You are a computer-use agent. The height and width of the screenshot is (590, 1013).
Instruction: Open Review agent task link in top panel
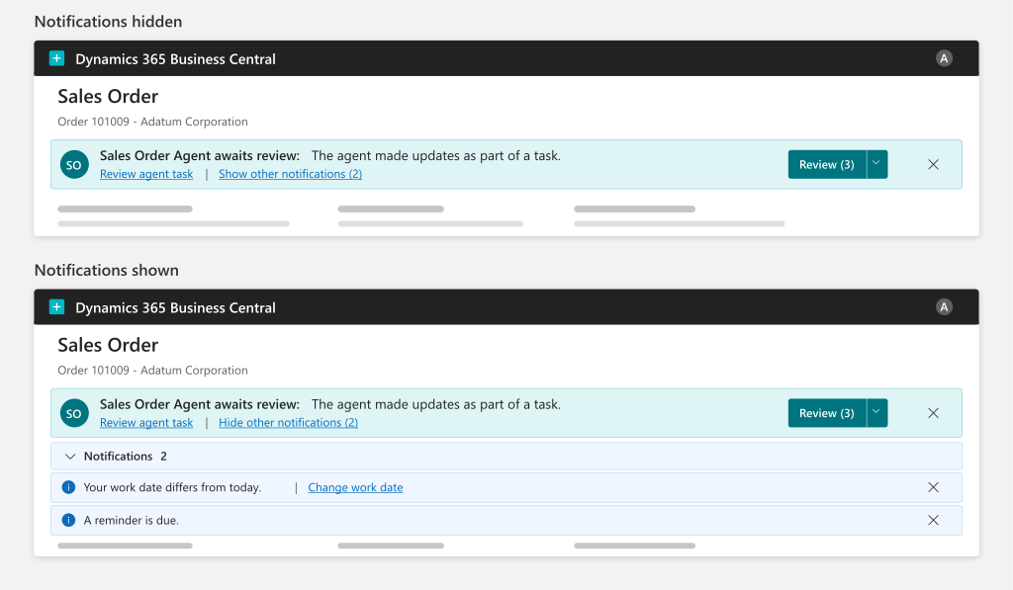click(146, 174)
